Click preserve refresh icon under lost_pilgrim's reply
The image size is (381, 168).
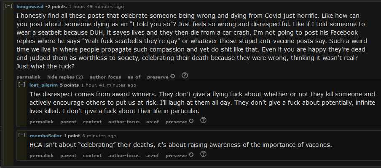tap(191, 121)
